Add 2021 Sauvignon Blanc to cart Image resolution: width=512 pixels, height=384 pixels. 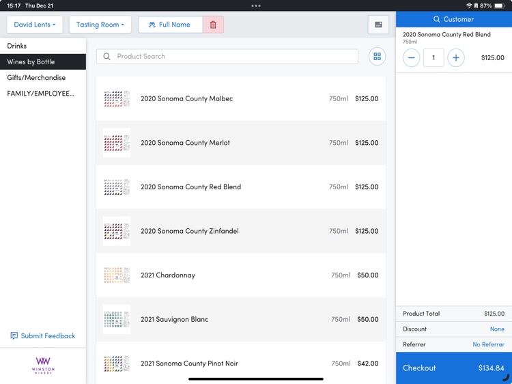(x=241, y=319)
